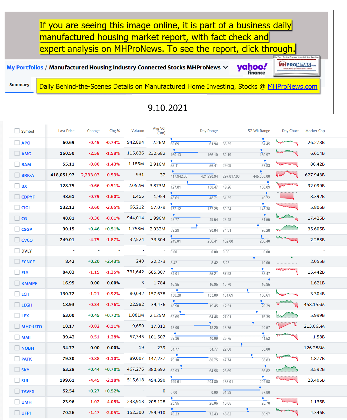Check the AMG row checkbox

point(17,153)
